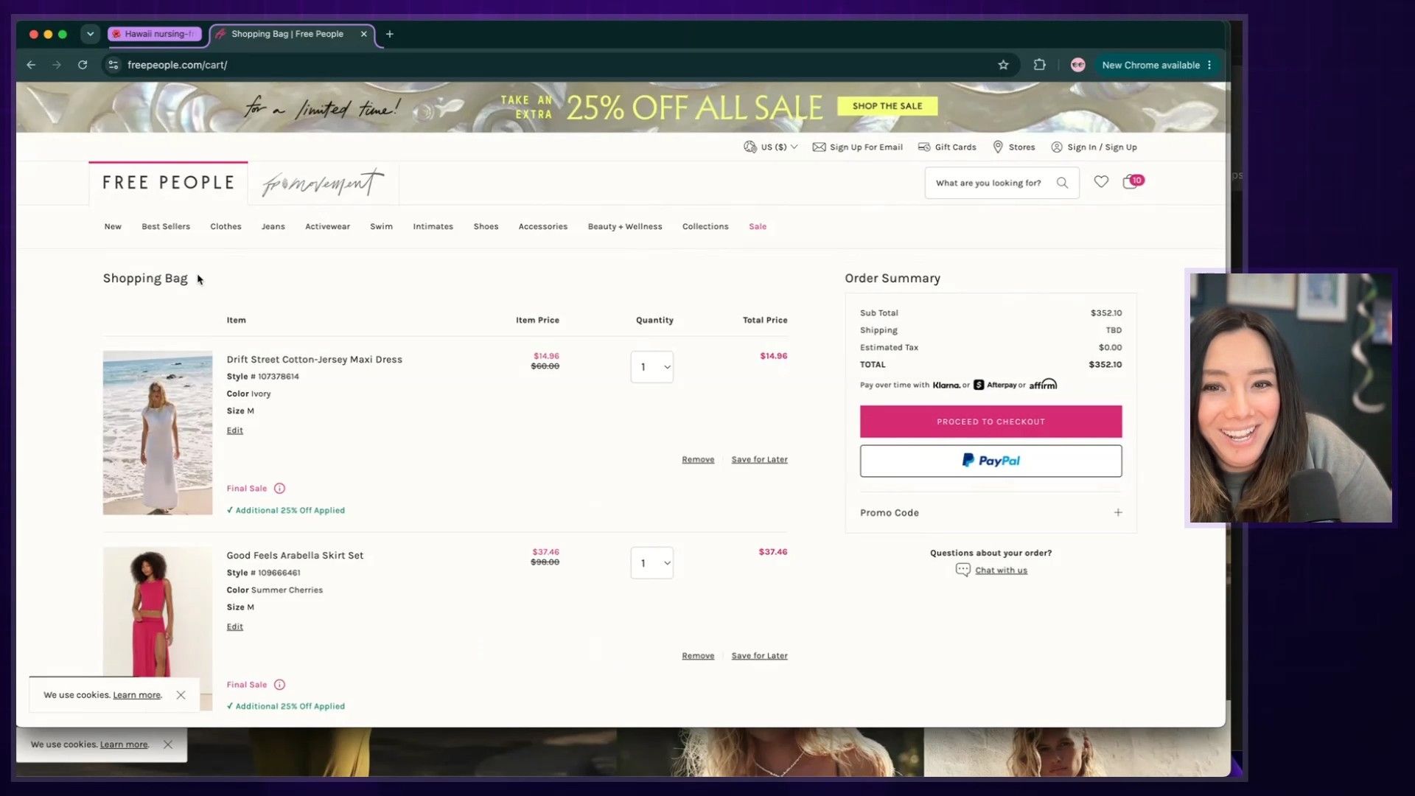Image resolution: width=1415 pixels, height=796 pixels.
Task: Open the Shoes menu
Action: (486, 226)
